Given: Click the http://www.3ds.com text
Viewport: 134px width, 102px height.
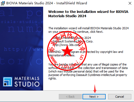Looking at the screenshot, I should pyautogui.click(x=66, y=45).
